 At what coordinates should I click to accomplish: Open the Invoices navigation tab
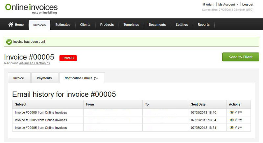pos(39,25)
